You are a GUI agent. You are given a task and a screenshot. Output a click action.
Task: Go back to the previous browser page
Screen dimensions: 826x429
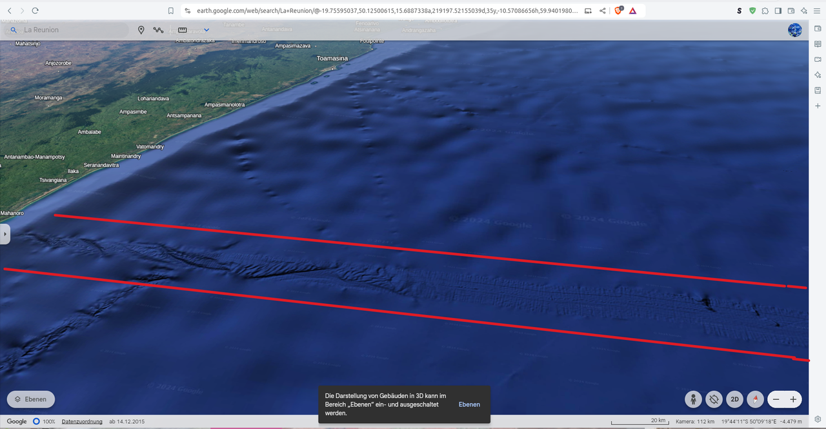click(x=9, y=11)
